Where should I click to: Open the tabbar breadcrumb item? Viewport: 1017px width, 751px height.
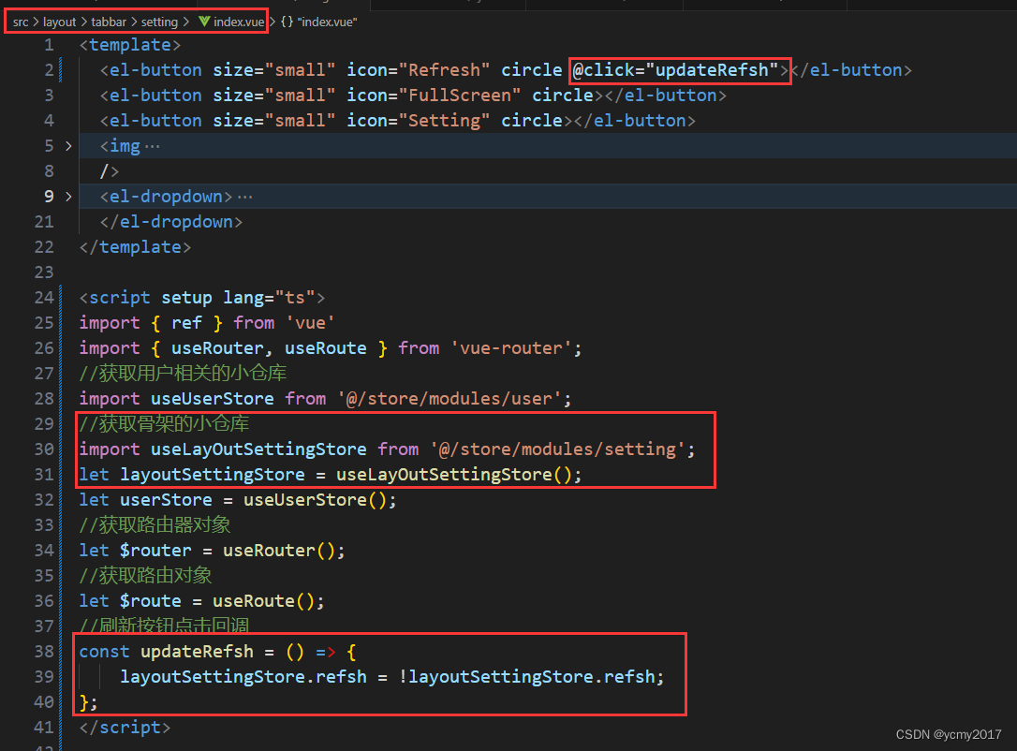109,21
